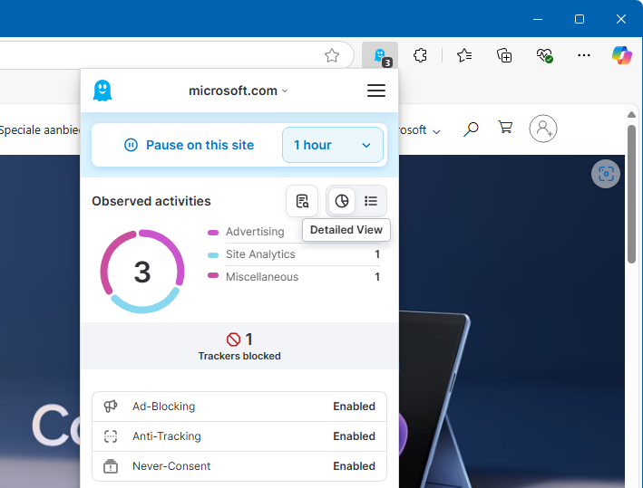Click the Ghostery ghost logo in panel
This screenshot has height=488, width=643.
[102, 91]
